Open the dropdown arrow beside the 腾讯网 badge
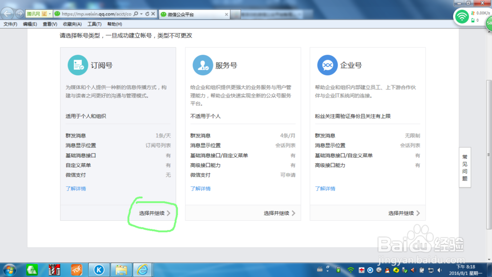Viewport: 492px width, 277px height. (50, 14)
